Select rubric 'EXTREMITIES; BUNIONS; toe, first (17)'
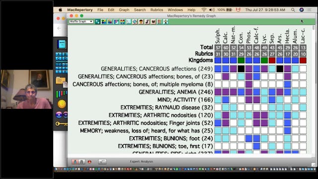 pyautogui.click(x=165, y=146)
